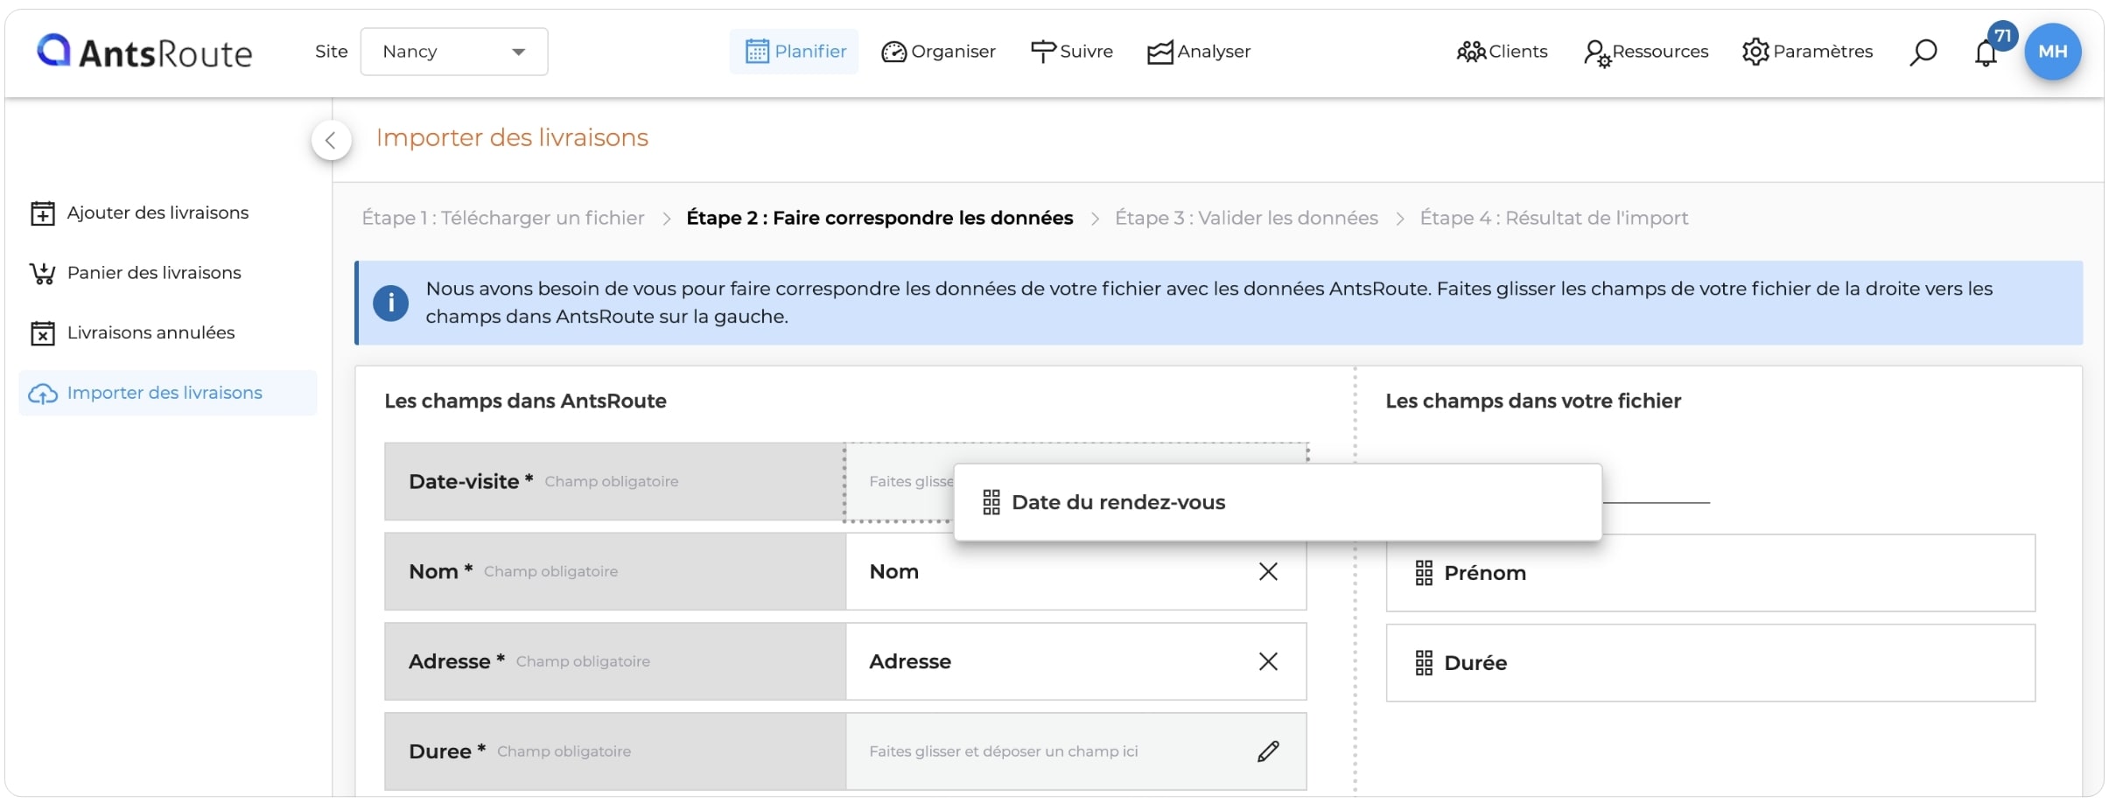This screenshot has width=2109, height=803.
Task: Click the grip icon on Durée card
Action: (1424, 663)
